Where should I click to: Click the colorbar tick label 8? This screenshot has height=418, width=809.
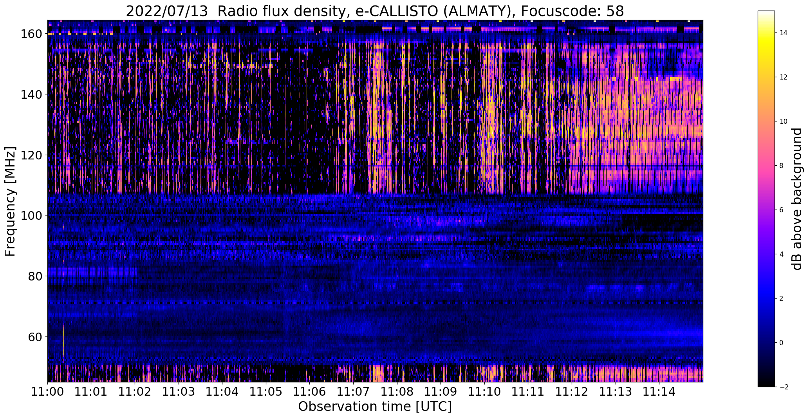(782, 166)
